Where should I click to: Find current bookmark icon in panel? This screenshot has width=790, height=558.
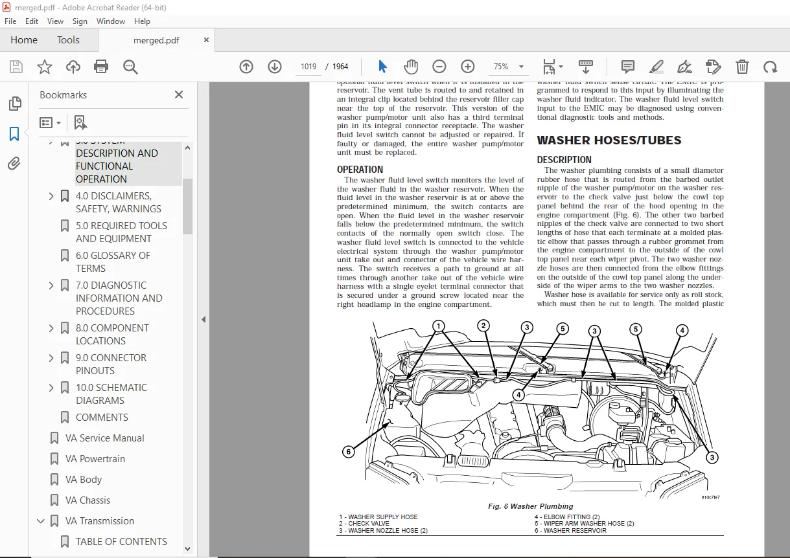coord(80,122)
